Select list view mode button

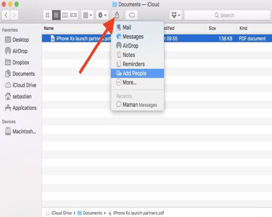[x=56, y=15]
